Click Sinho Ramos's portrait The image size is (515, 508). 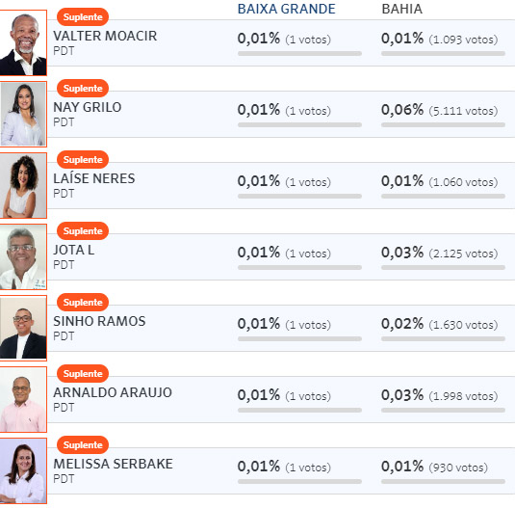(x=23, y=328)
